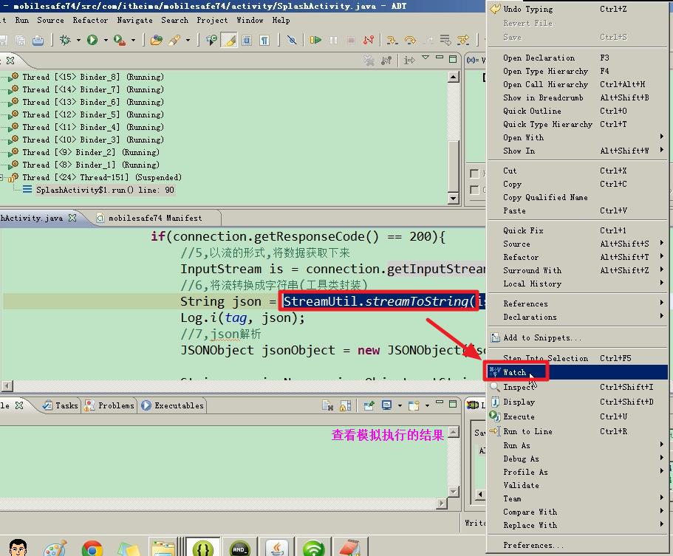Image resolution: width=673 pixels, height=556 pixels.
Task: Select SplashActivity$1.run() line 90 stack frame
Action: click(x=107, y=190)
